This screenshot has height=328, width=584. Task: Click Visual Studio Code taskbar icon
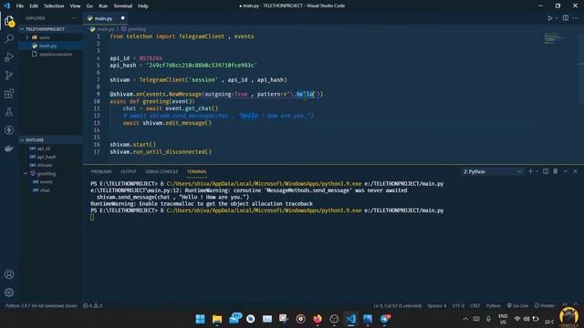[x=350, y=319]
